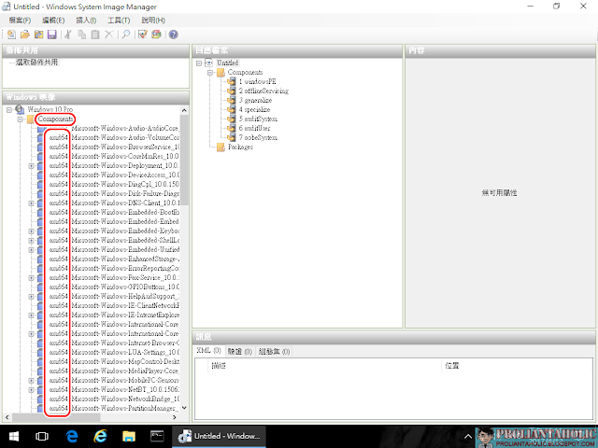Viewport: 598px width, 448px height.
Task: Open the 工具(T) menu
Action: (x=119, y=21)
